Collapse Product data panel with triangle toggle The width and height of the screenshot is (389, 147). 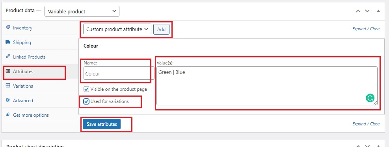[x=378, y=11]
